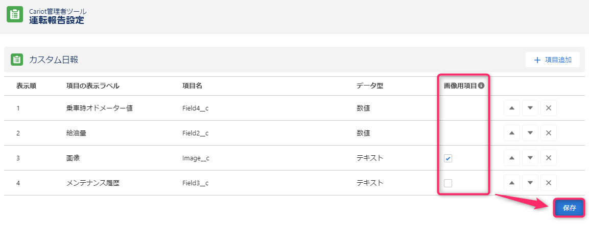Image resolution: width=589 pixels, height=225 pixels.
Task: Select the Field3__c item name cell
Action: point(195,183)
